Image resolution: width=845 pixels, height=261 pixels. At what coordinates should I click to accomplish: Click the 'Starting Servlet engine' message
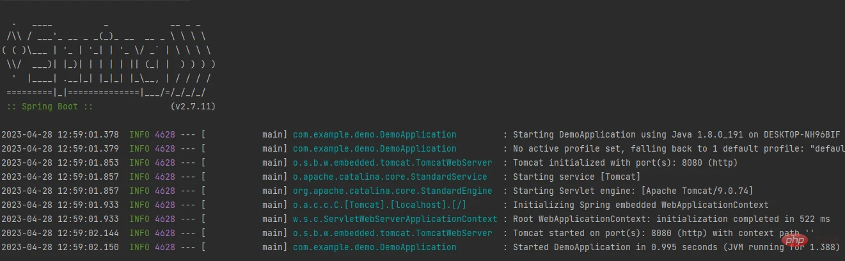tap(633, 191)
